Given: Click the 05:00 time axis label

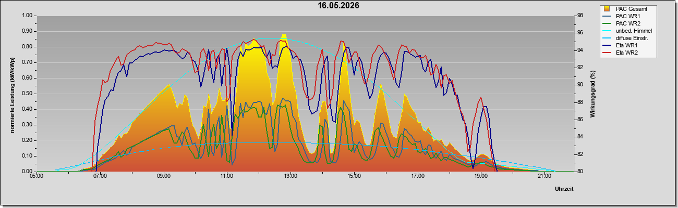Looking at the screenshot, I should [x=37, y=177].
